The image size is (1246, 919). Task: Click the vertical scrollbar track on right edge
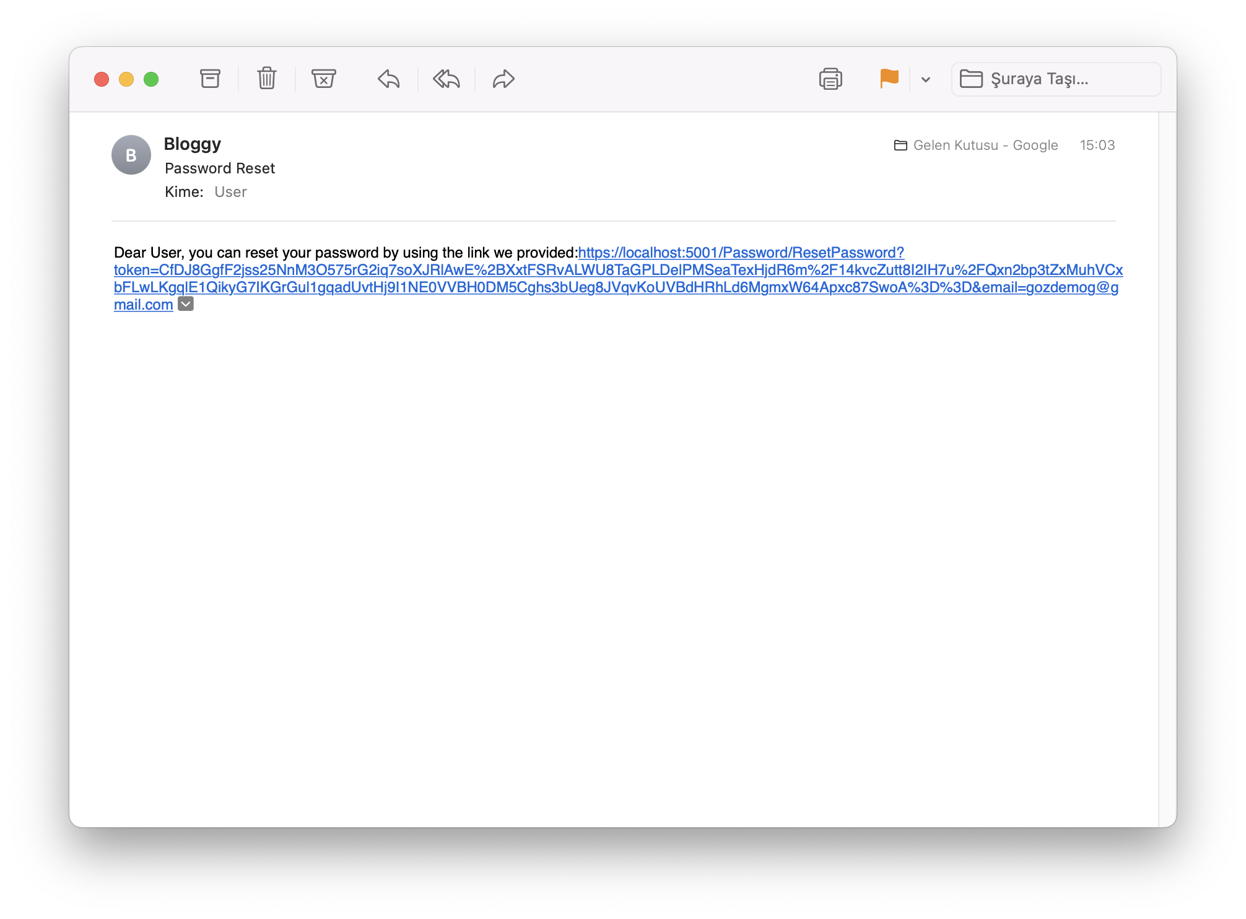click(1167, 469)
